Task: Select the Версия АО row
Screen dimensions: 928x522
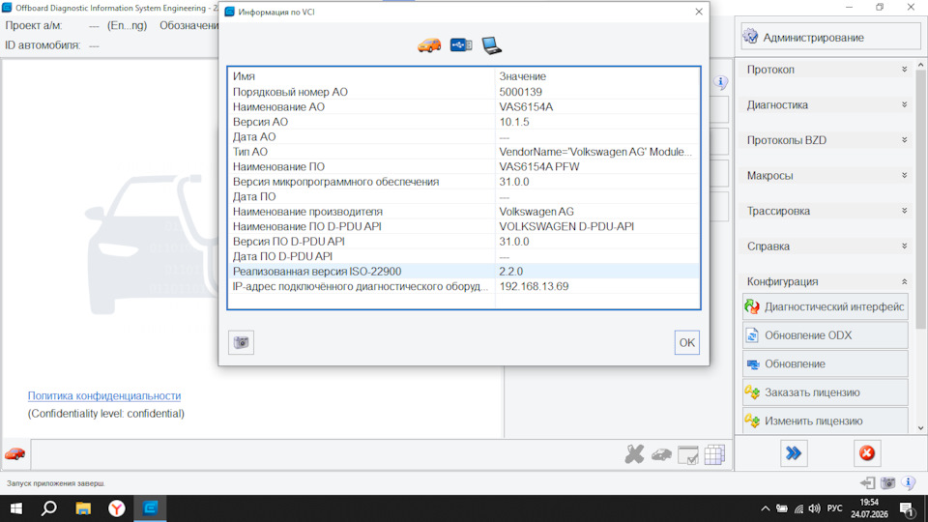Action: [x=463, y=122]
